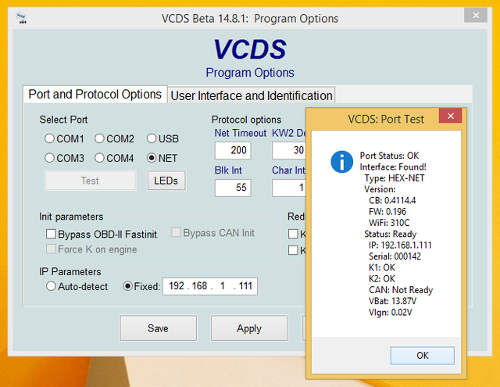Image resolution: width=500 pixels, height=387 pixels.
Task: Click the Serial: 000142 line
Action: point(395,256)
